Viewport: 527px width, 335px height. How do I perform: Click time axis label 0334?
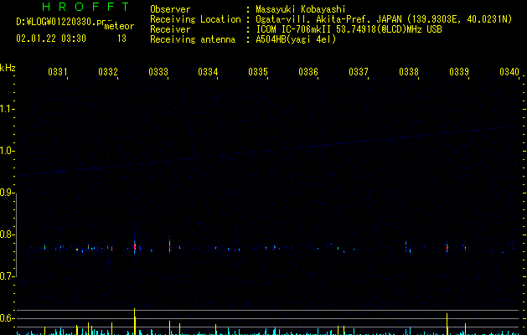(208, 72)
